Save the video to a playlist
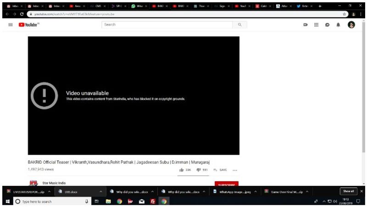 (220, 170)
